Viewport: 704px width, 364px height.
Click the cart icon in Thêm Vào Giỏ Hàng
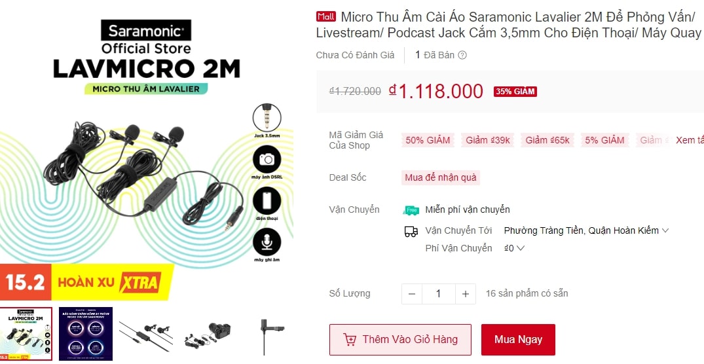[350, 340]
